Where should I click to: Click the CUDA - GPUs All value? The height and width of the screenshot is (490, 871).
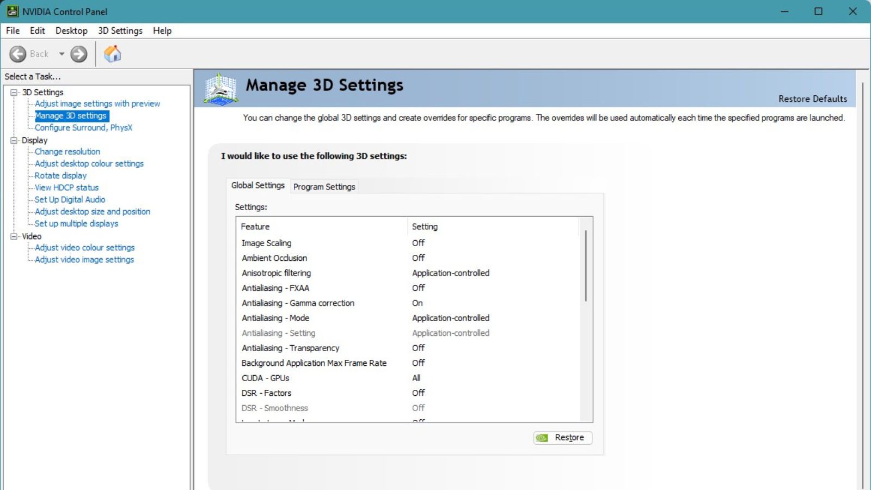click(416, 378)
